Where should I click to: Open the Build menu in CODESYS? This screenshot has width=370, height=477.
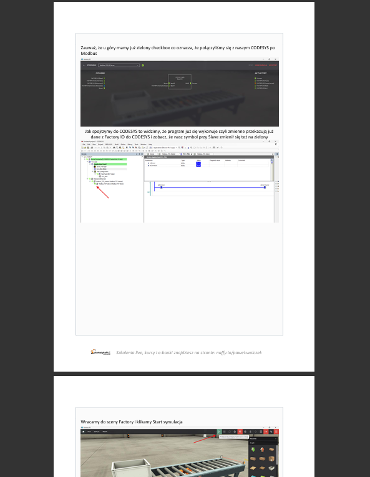click(116, 144)
